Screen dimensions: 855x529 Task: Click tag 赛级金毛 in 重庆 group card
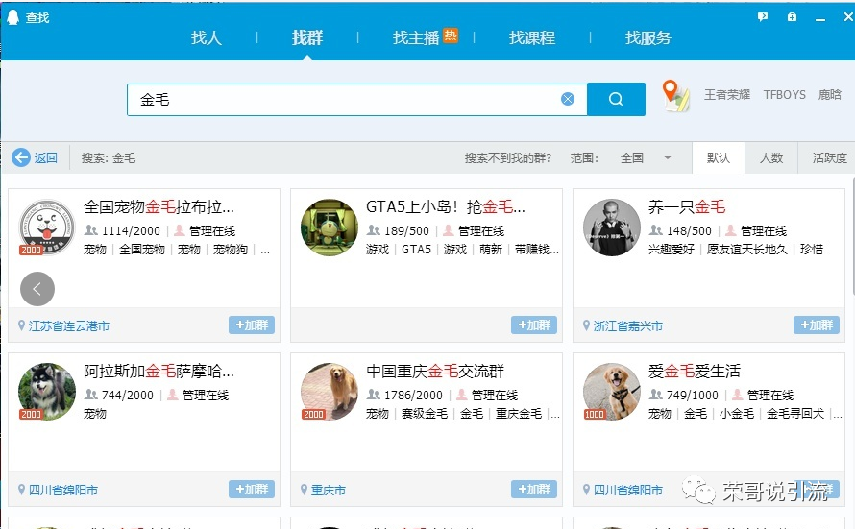[425, 414]
